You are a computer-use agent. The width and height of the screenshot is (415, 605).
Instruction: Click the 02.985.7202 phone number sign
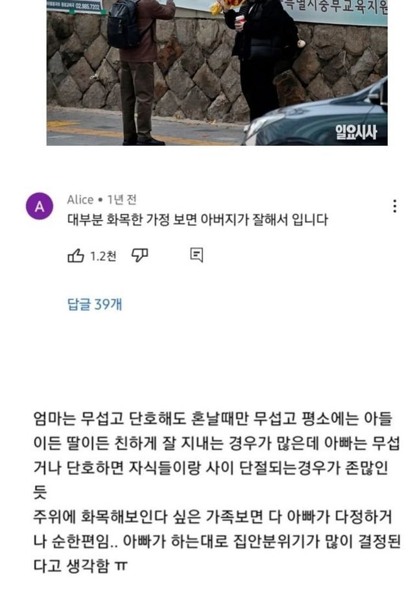pos(88,5)
